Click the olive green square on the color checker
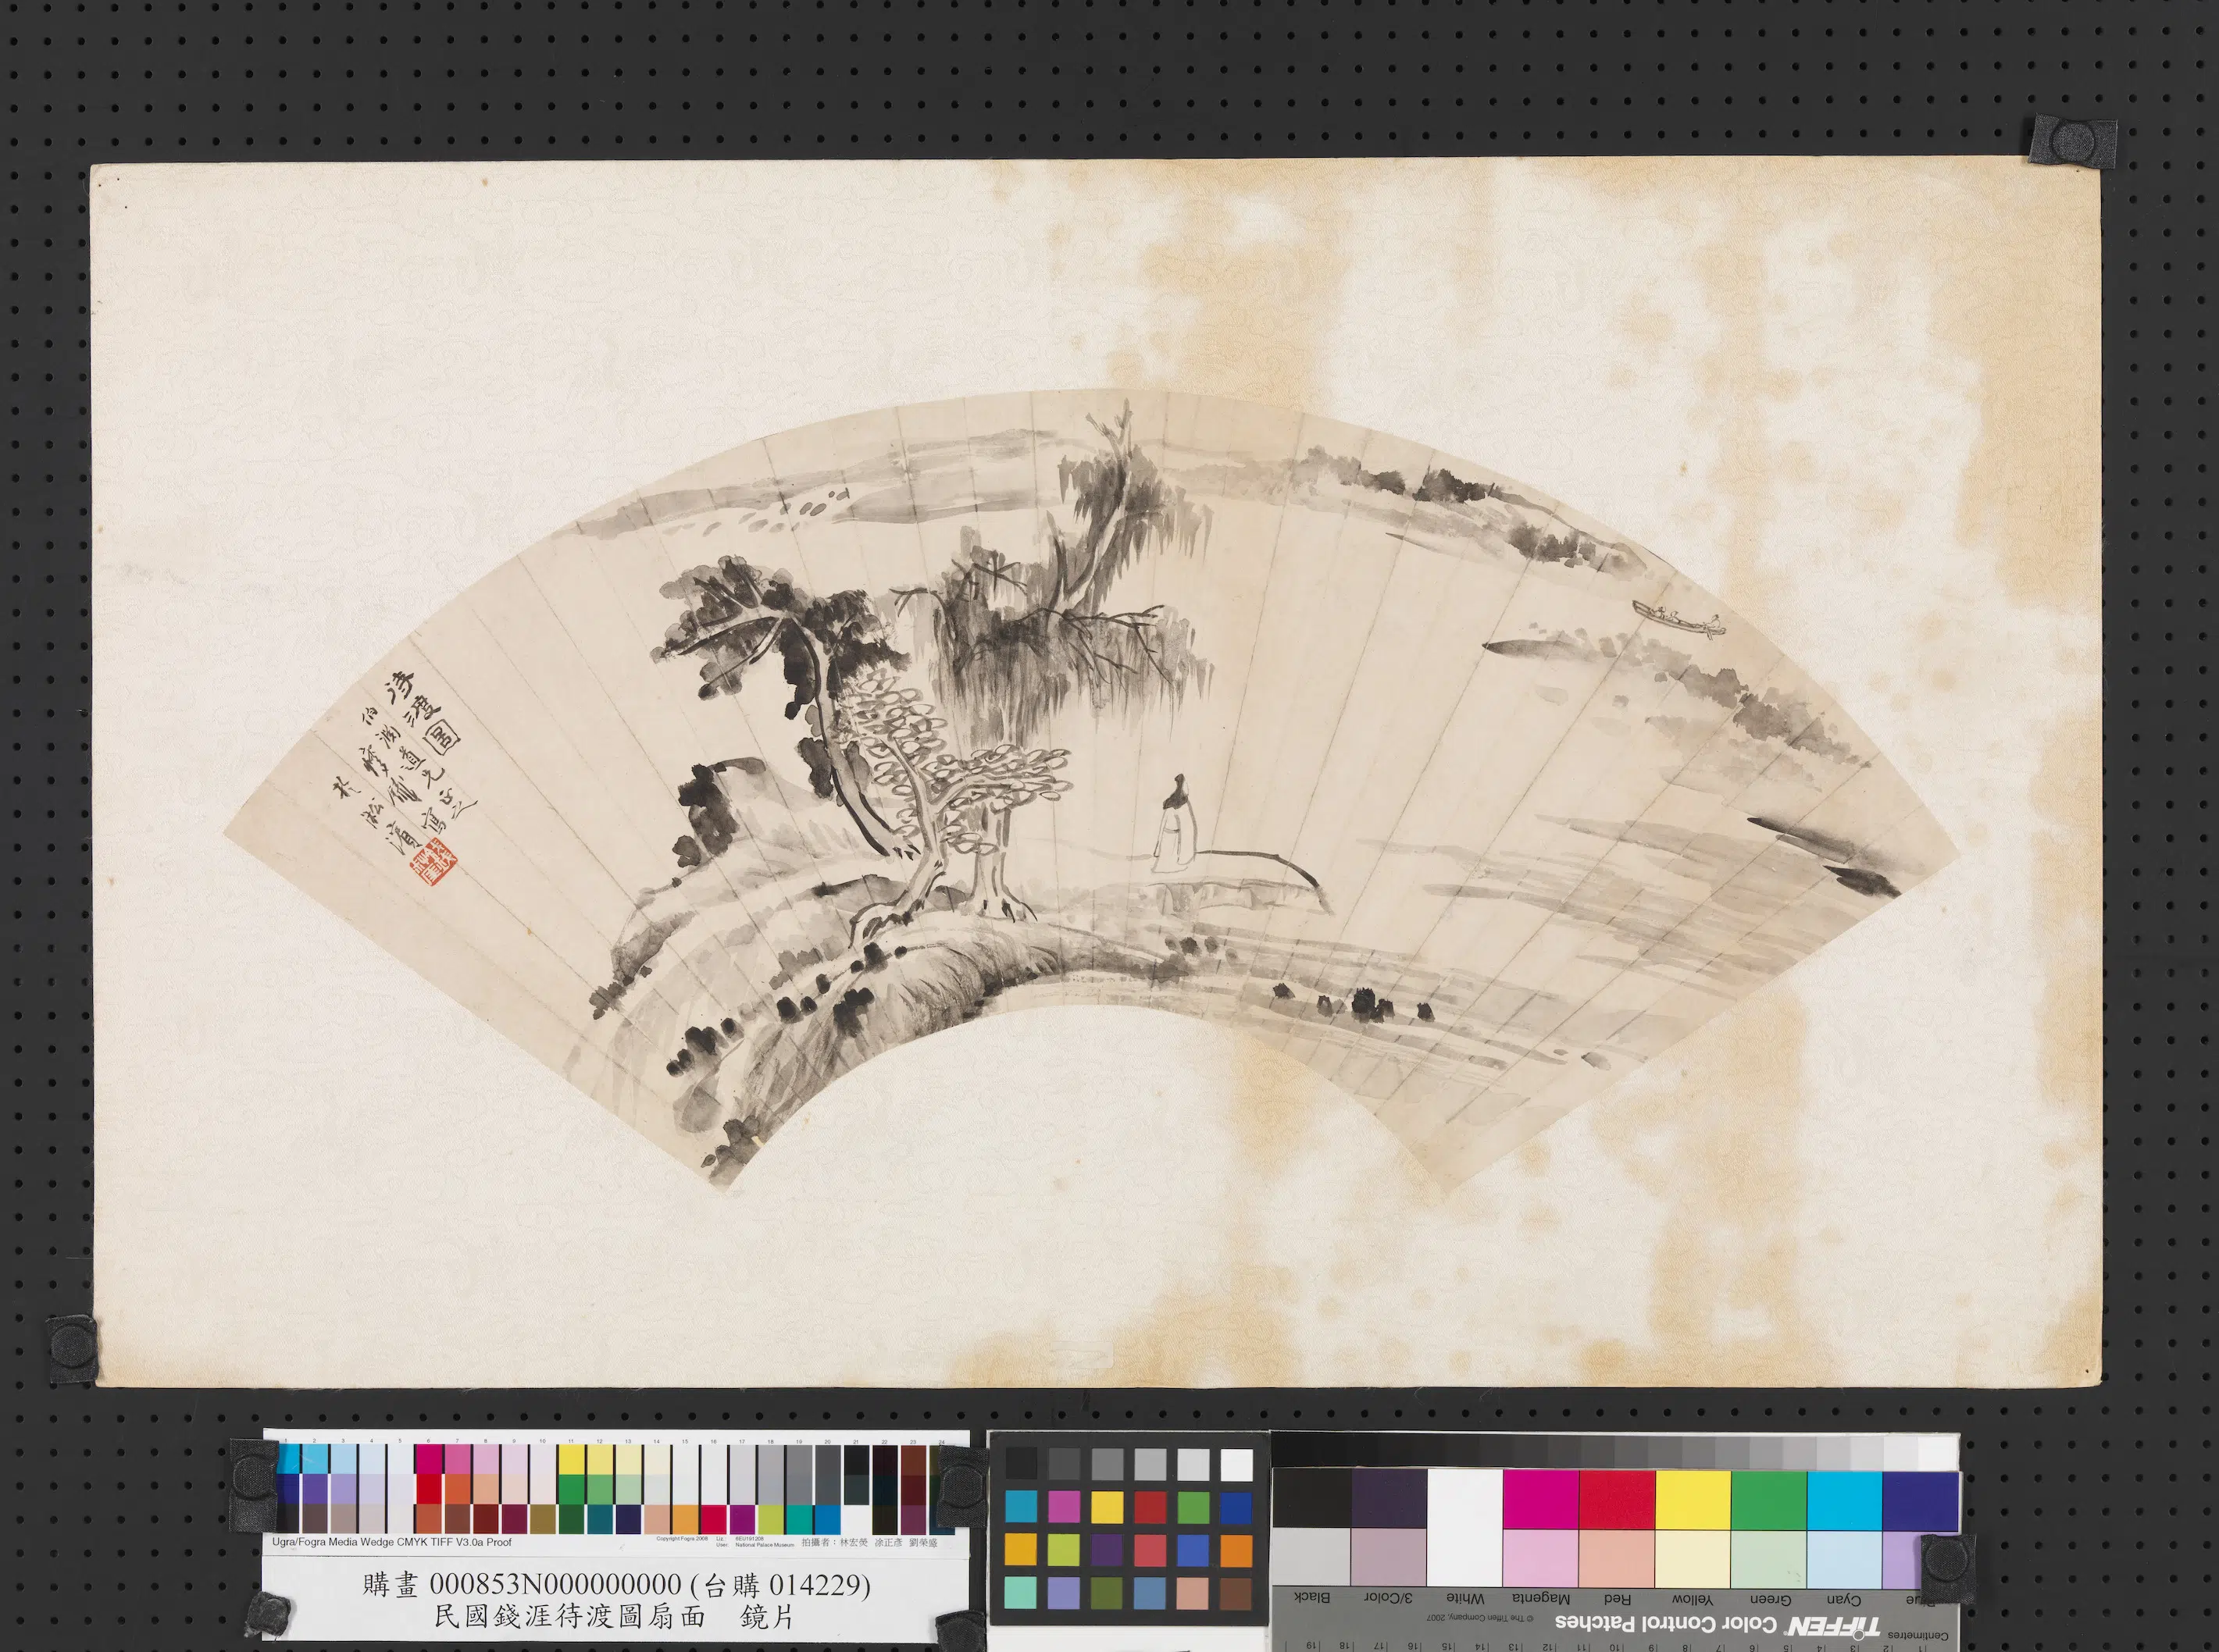Image resolution: width=2219 pixels, height=1652 pixels. [x=1108, y=1592]
